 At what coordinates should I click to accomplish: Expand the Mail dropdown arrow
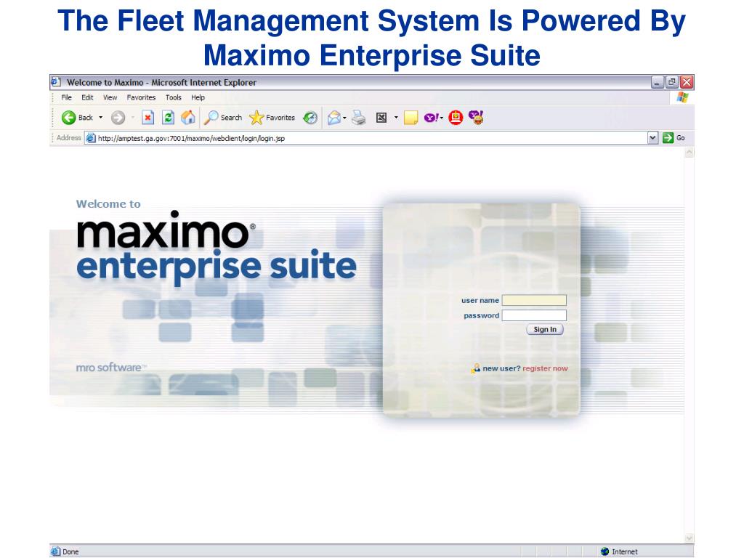(344, 118)
